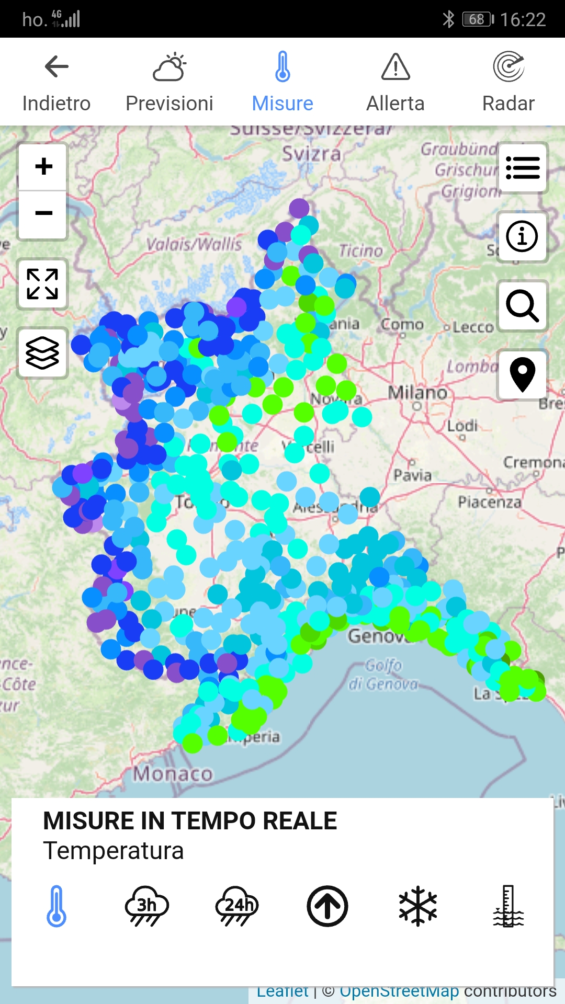Tap the Svizra label on the map
The width and height of the screenshot is (565, 1004).
click(x=312, y=154)
